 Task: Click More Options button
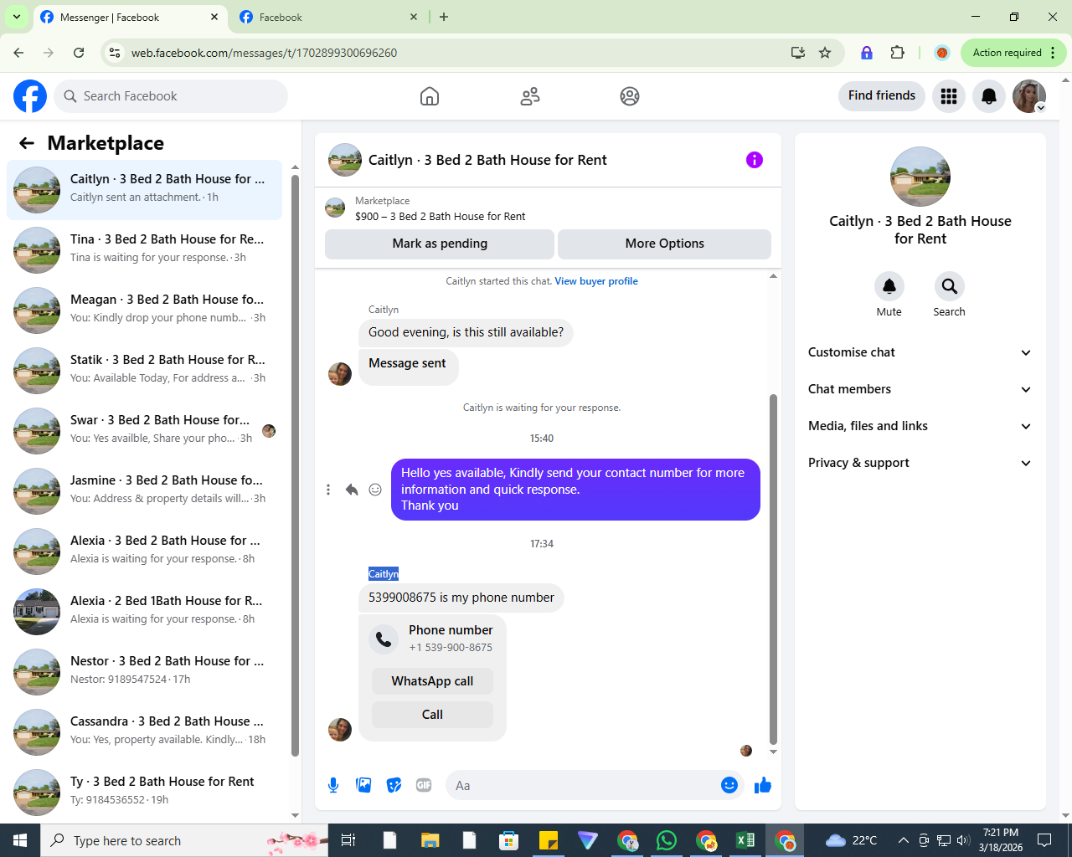[664, 244]
